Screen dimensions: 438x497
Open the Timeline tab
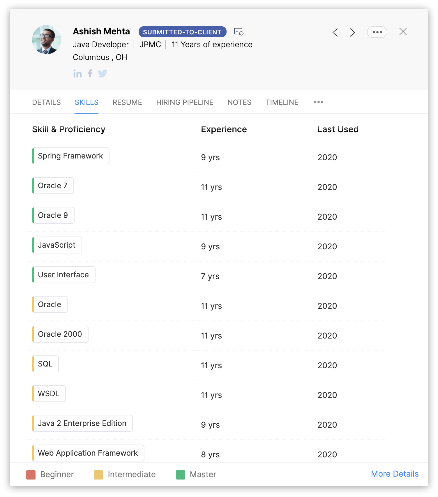click(x=282, y=102)
